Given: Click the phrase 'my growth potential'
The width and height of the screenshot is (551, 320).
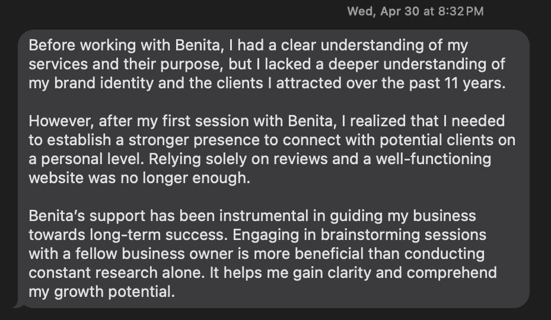Looking at the screenshot, I should tap(101, 292).
